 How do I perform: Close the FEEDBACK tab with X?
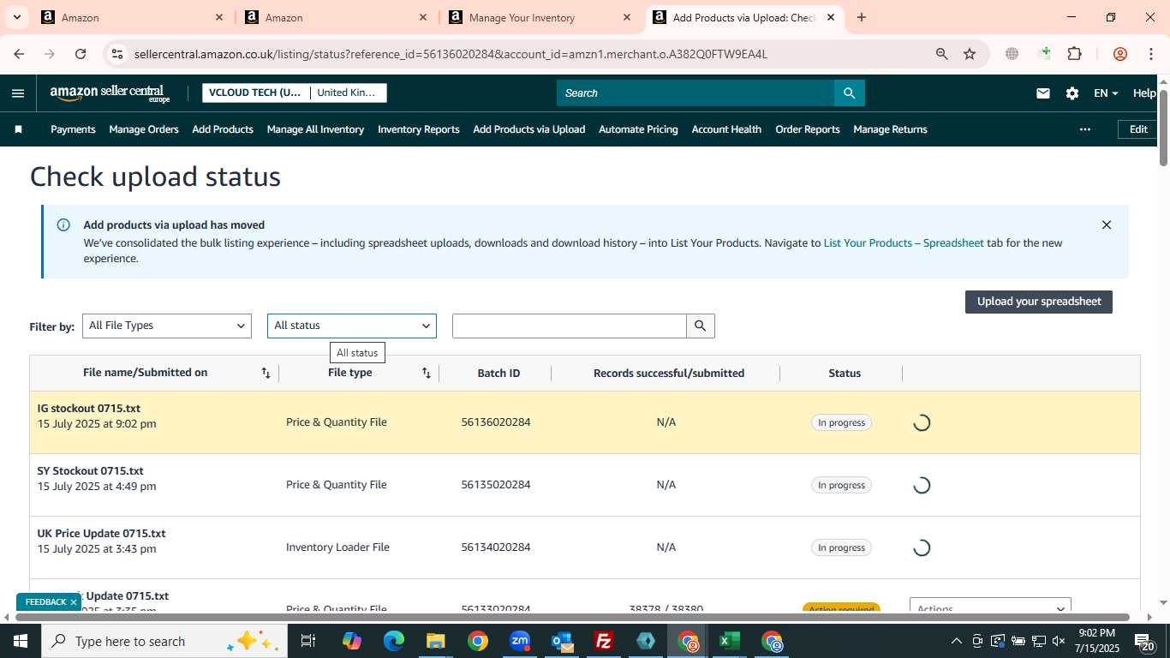[x=74, y=602]
